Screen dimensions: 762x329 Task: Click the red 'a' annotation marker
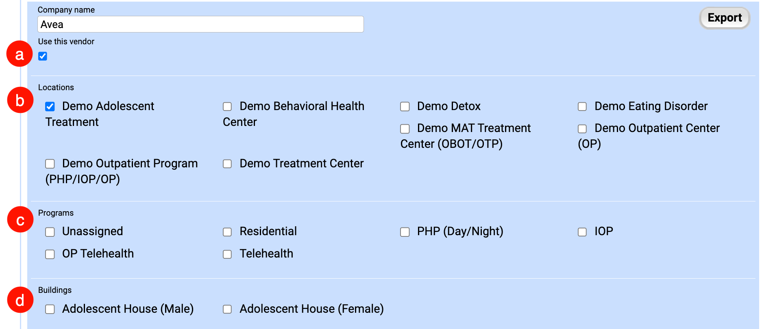20,54
